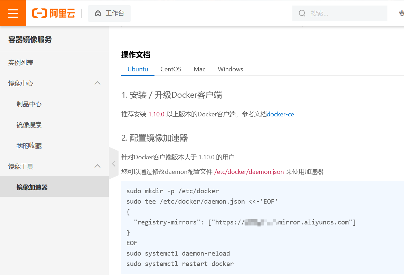Image resolution: width=404 pixels, height=275 pixels.
Task: Click the registry-mirrors code line
Action: (x=245, y=222)
